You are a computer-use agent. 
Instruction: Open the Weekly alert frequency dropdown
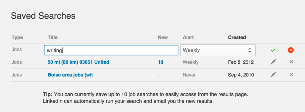[x=218, y=50]
